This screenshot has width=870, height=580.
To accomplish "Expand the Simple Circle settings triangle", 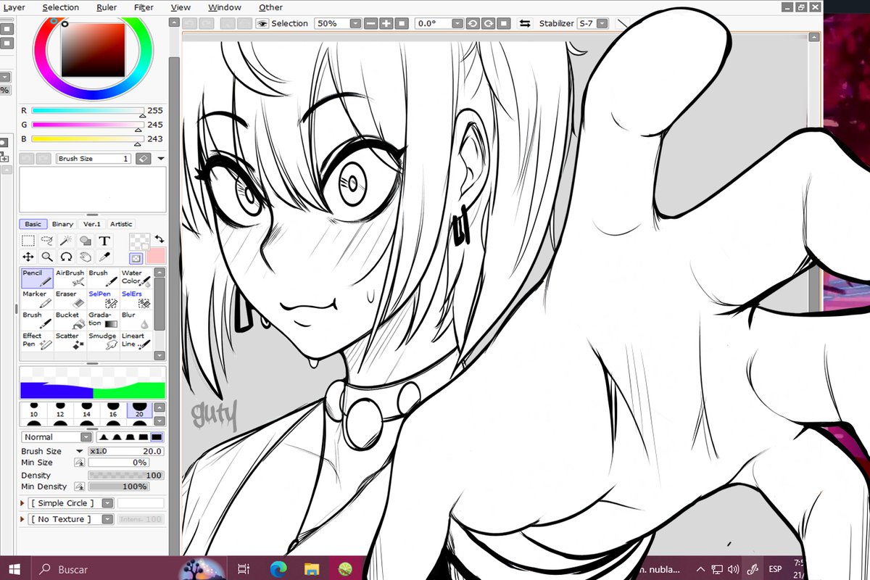I will (x=23, y=503).
